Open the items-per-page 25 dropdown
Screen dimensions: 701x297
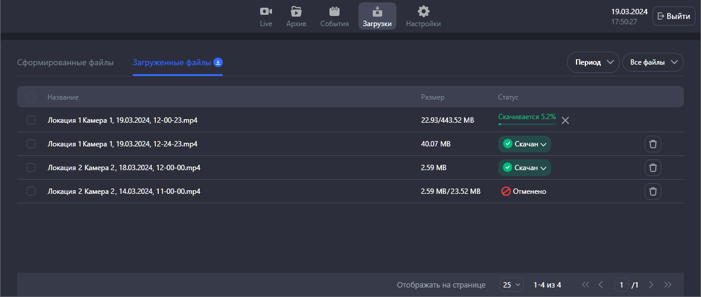(512, 285)
